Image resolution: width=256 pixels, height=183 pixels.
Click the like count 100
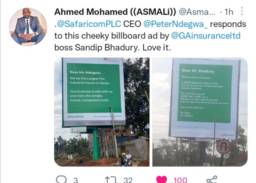coord(180,180)
